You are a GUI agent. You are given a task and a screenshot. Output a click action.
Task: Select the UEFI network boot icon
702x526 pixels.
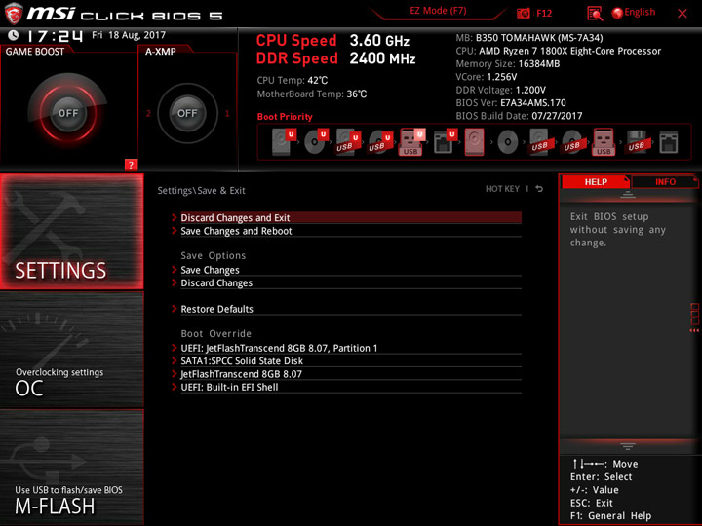[x=445, y=142]
